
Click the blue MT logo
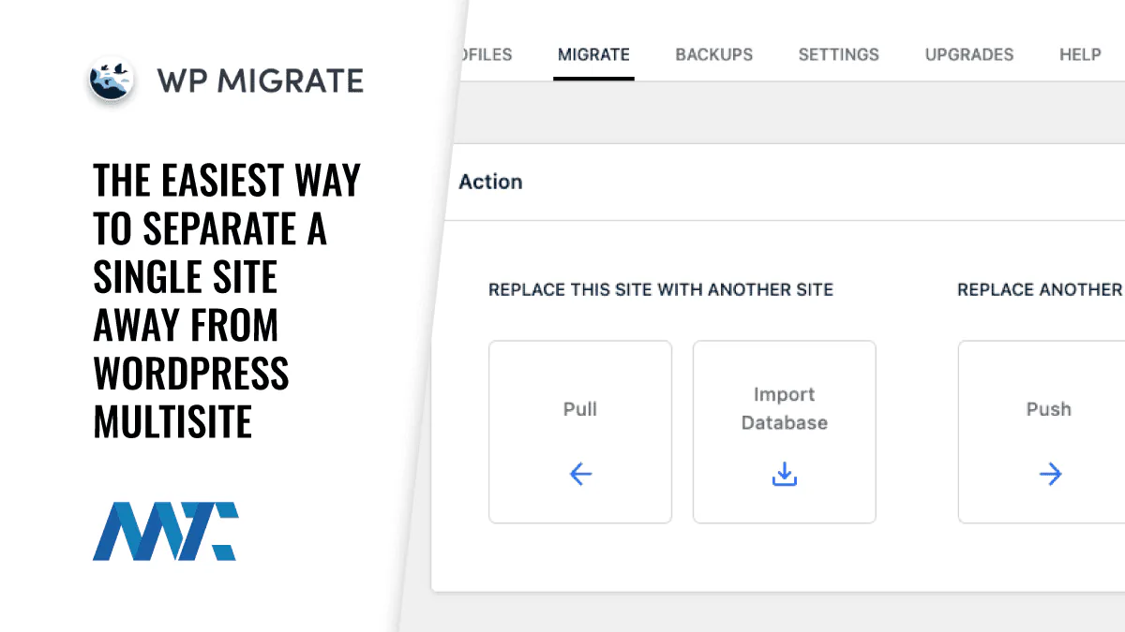tap(166, 531)
